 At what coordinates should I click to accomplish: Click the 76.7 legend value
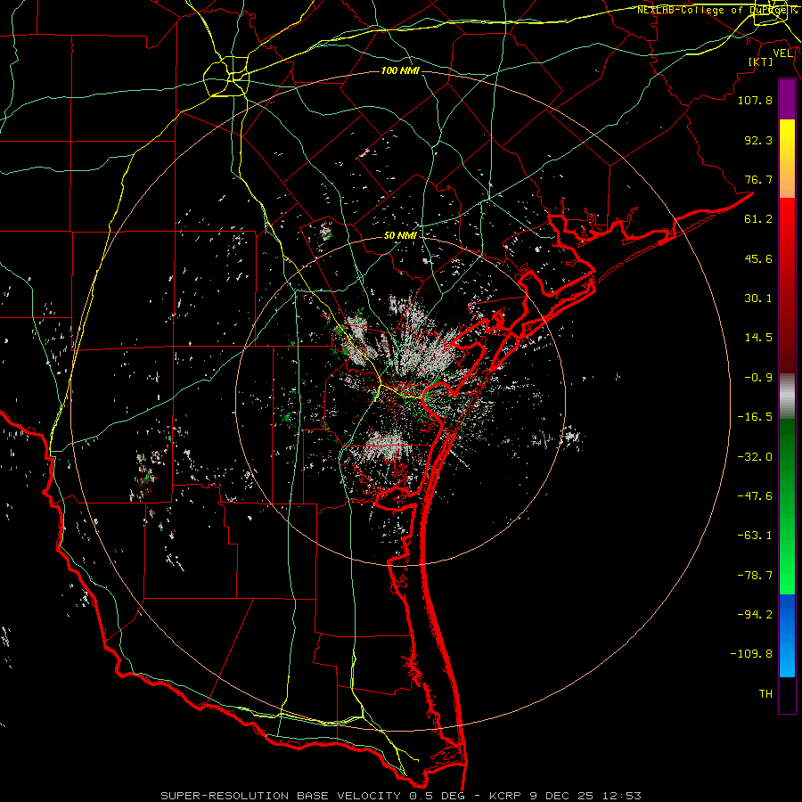(x=758, y=179)
